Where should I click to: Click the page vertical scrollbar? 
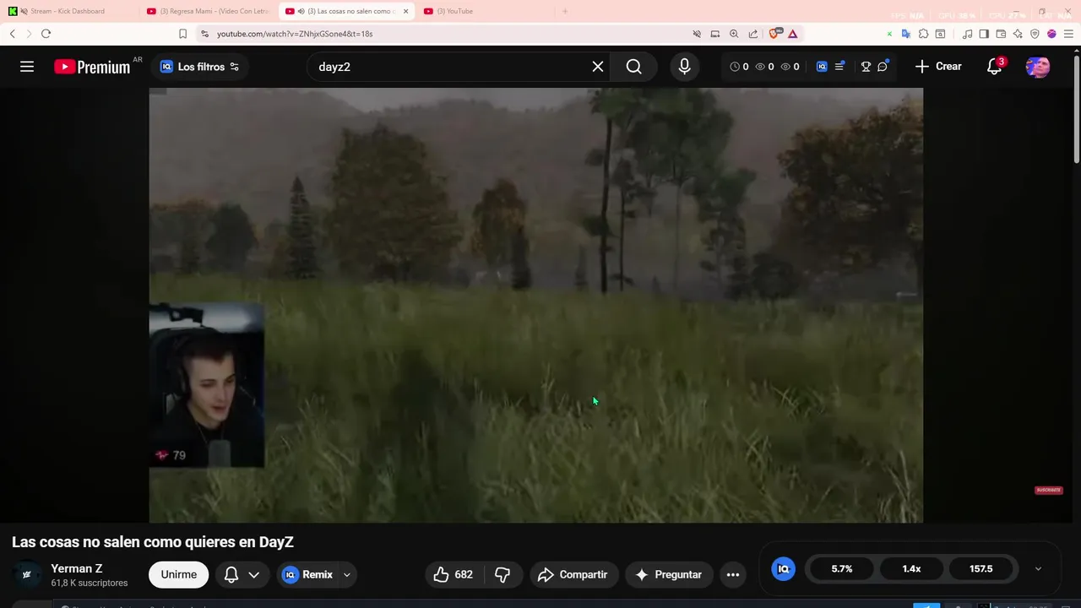click(1076, 107)
